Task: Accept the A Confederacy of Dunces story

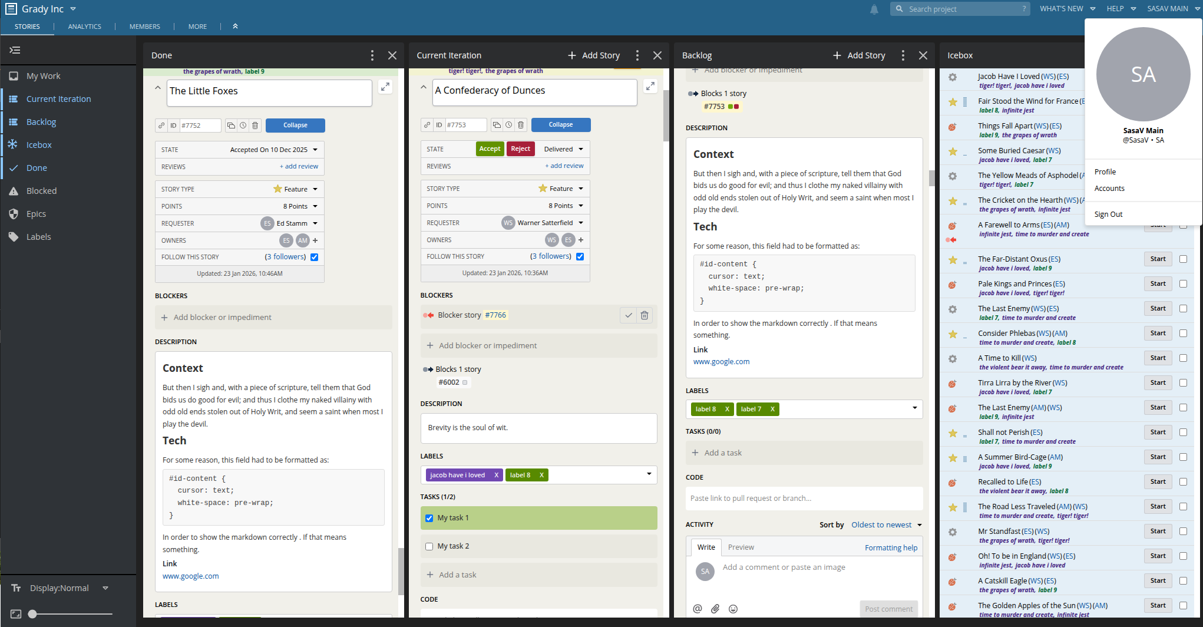Action: click(490, 149)
